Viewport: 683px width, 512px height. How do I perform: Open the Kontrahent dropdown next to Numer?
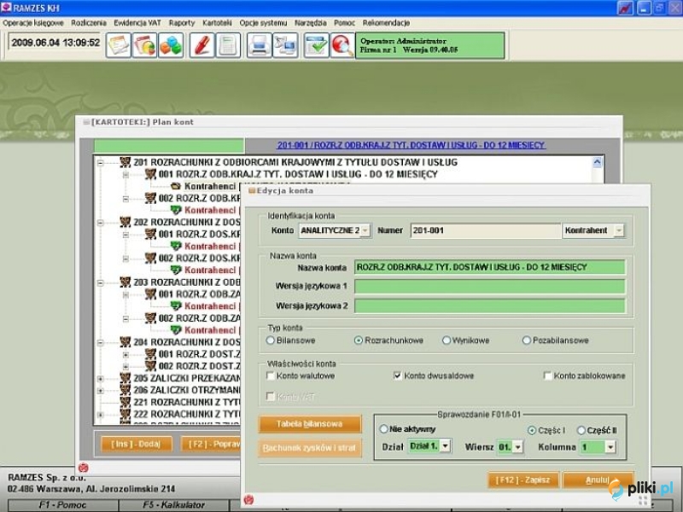619,230
